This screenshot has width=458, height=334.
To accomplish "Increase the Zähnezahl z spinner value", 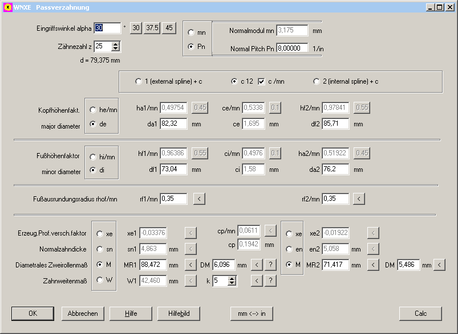I will pos(116,44).
